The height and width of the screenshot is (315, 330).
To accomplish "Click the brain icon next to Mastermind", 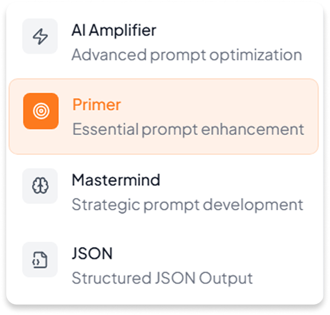I will (40, 186).
